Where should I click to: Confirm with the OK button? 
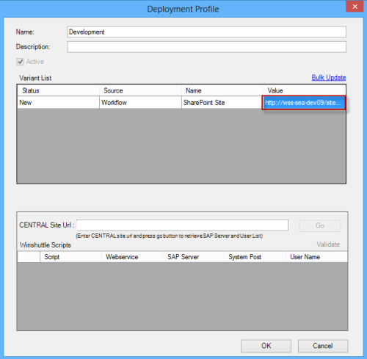click(x=266, y=346)
